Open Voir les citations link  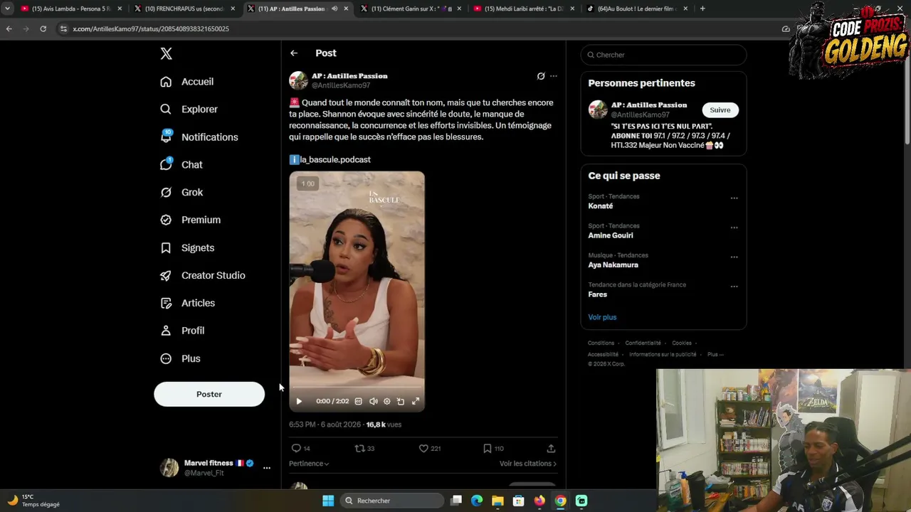pos(528,464)
